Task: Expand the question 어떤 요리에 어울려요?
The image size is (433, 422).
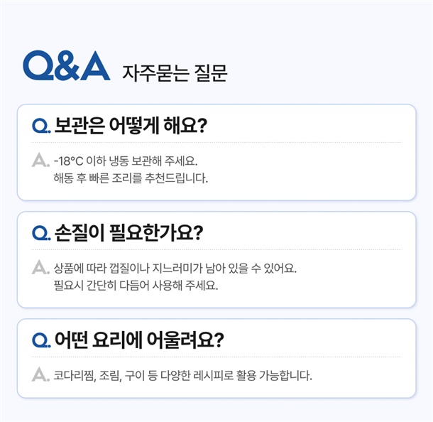Action: click(x=139, y=340)
